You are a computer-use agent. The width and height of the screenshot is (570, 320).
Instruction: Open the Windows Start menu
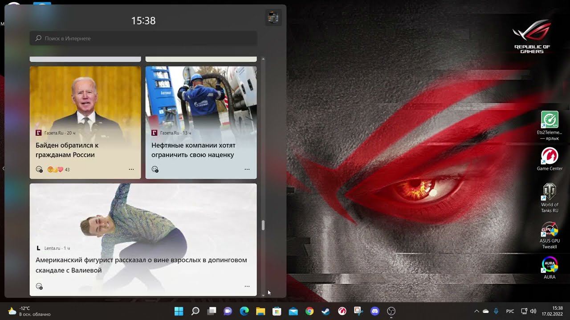(179, 311)
